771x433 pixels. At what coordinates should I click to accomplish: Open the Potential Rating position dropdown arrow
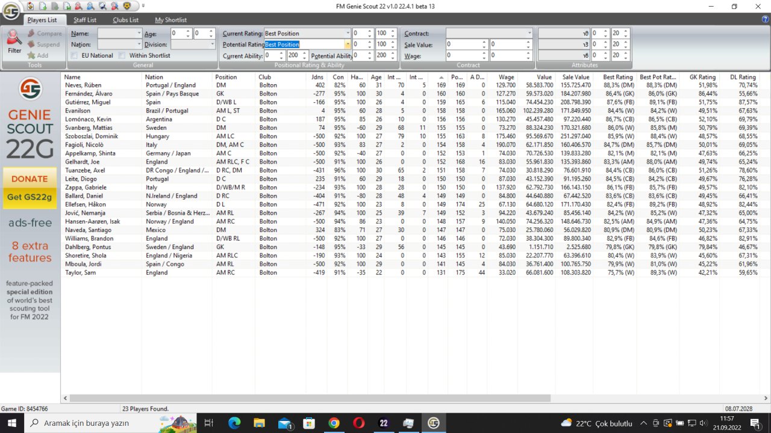(x=348, y=45)
